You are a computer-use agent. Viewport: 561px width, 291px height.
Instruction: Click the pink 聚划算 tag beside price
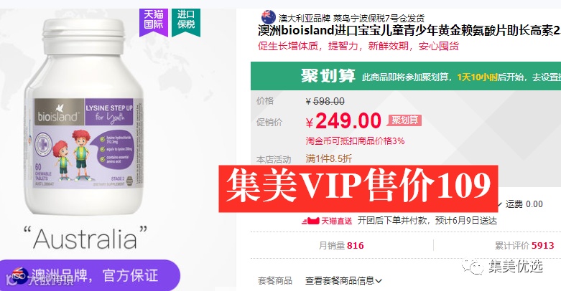404,120
